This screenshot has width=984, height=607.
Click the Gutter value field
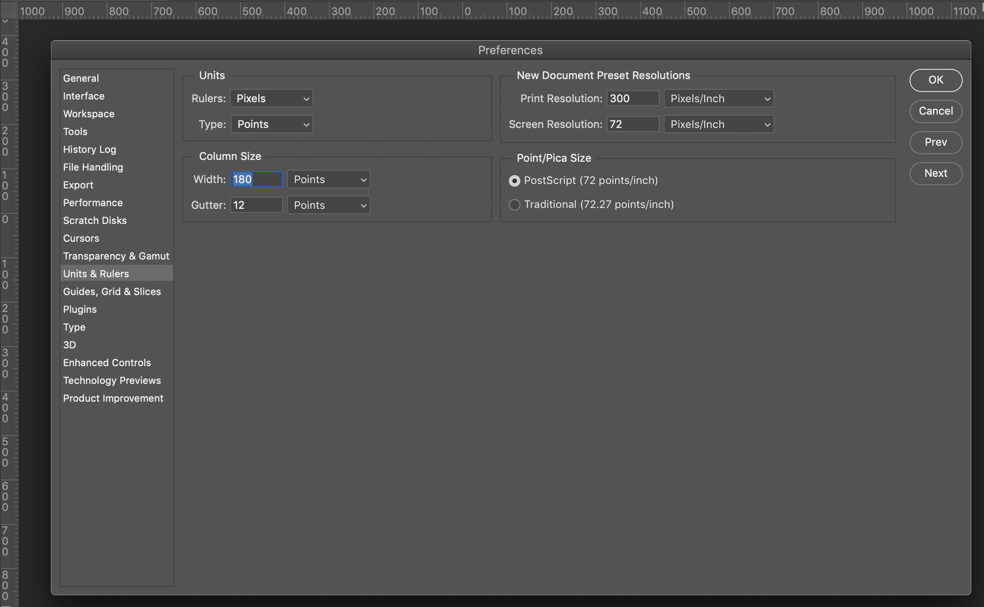[256, 205]
